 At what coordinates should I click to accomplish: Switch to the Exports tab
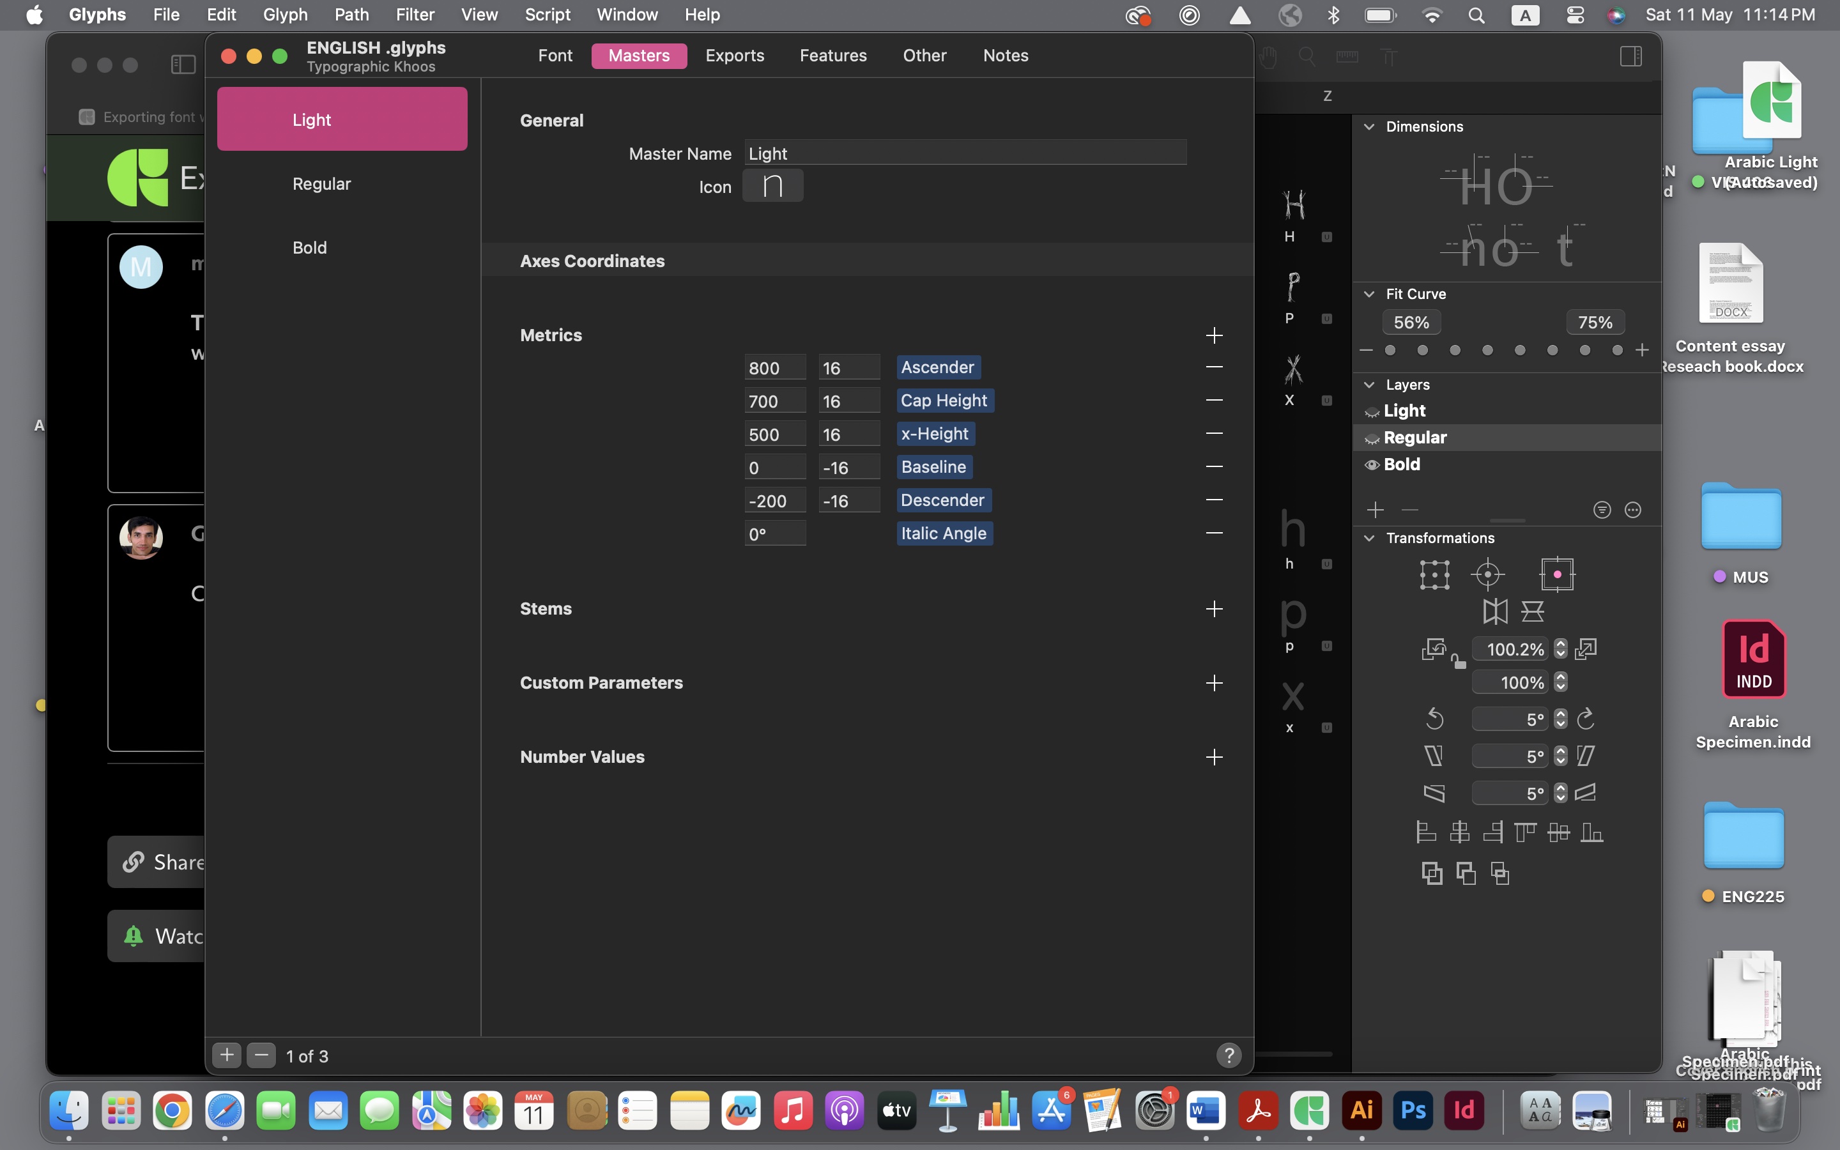click(x=735, y=56)
